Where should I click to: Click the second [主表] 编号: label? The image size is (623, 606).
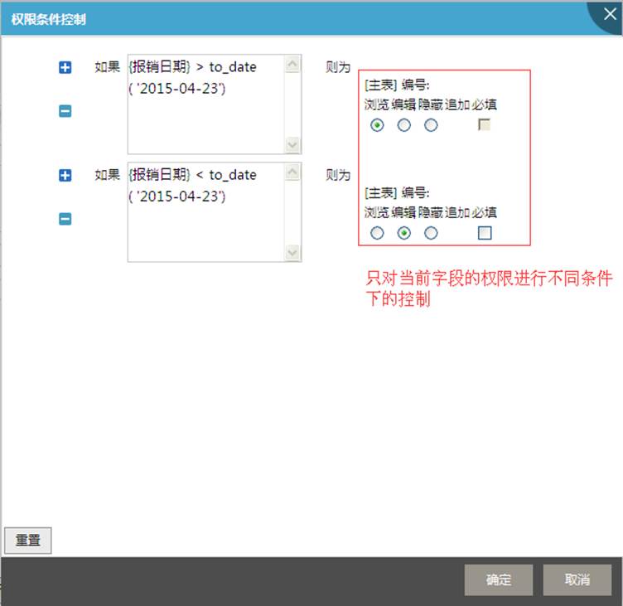click(x=397, y=193)
